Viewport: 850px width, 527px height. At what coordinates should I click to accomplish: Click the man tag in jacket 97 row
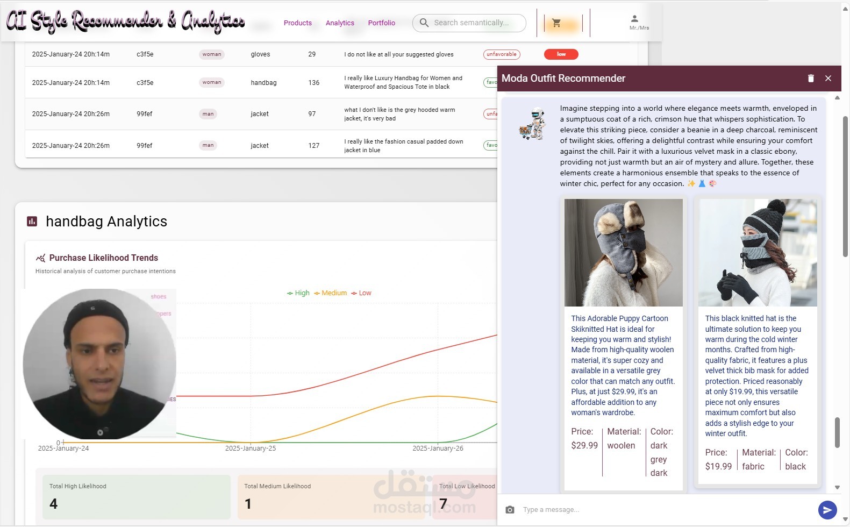coord(208,114)
